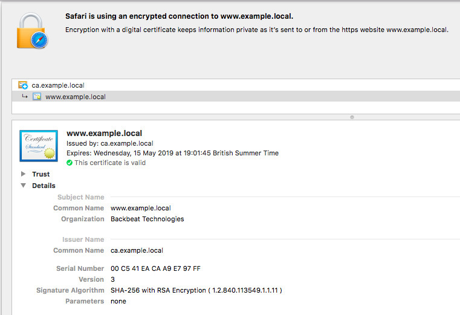Click the chain arrow beside www.example.local
This screenshot has width=460, height=315.
tap(25, 96)
